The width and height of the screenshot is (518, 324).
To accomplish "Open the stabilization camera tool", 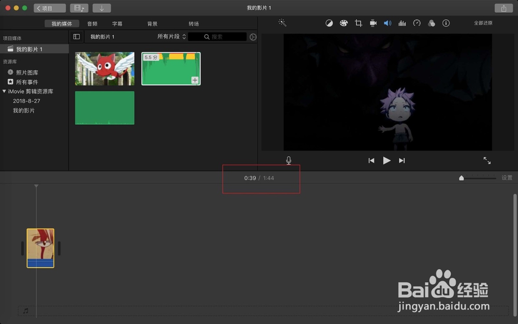I will tap(373, 23).
